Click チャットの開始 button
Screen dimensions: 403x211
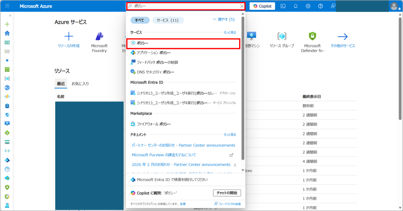click(x=227, y=193)
